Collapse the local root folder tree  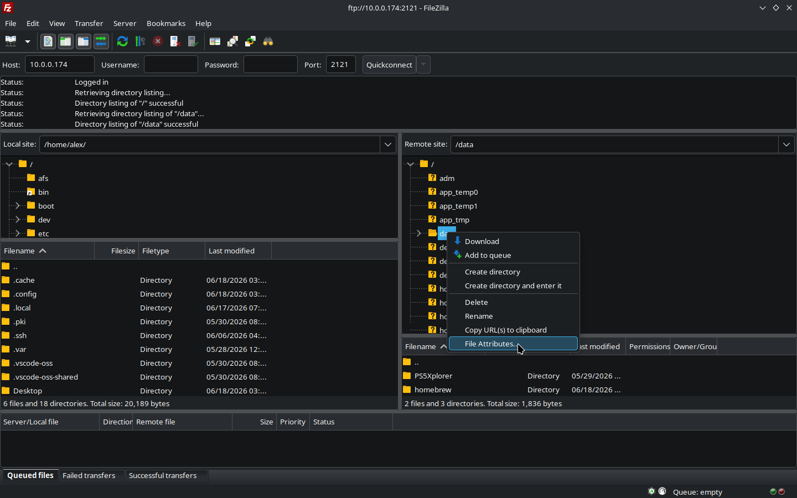(9, 164)
